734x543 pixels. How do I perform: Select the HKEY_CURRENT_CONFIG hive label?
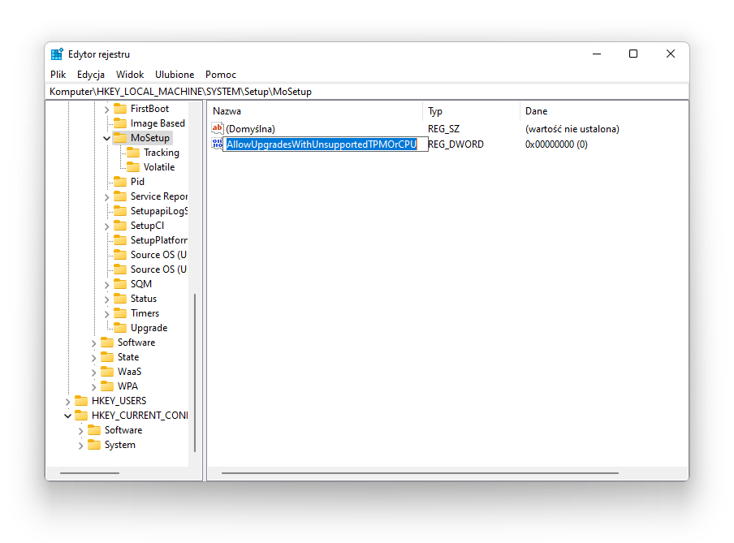(x=140, y=416)
